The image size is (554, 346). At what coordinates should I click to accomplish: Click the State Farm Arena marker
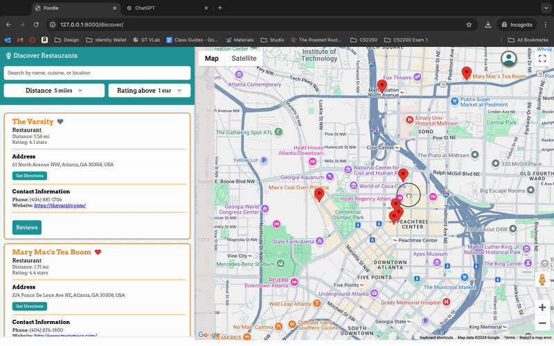point(320,241)
